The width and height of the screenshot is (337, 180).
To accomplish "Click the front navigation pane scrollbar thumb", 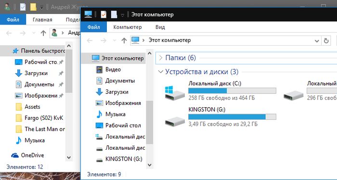I will [x=150, y=122].
